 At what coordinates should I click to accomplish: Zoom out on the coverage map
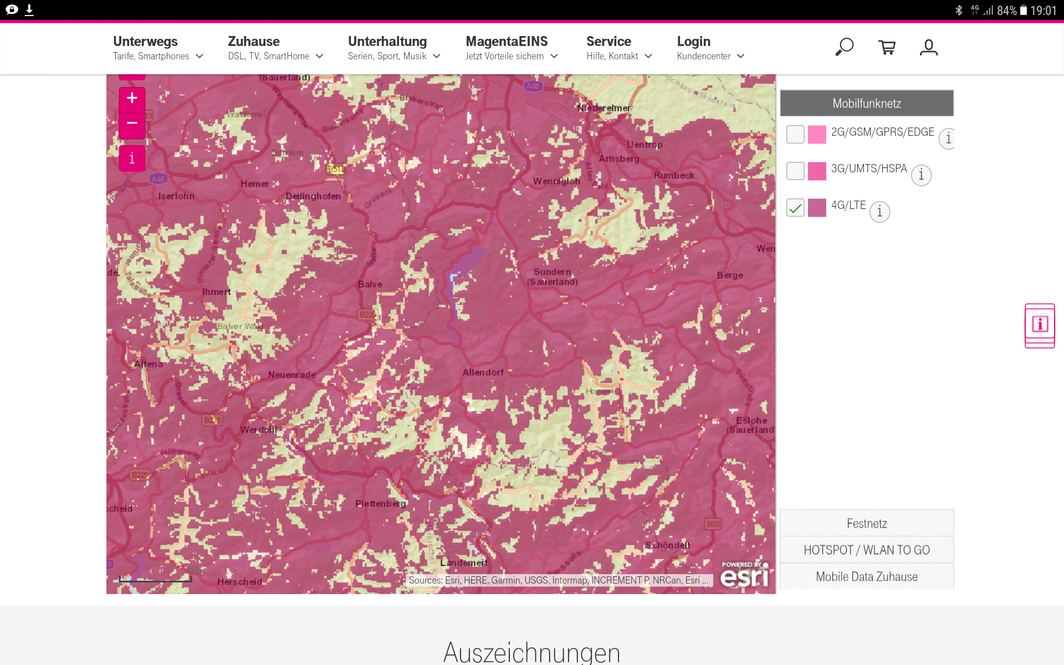[x=132, y=124]
